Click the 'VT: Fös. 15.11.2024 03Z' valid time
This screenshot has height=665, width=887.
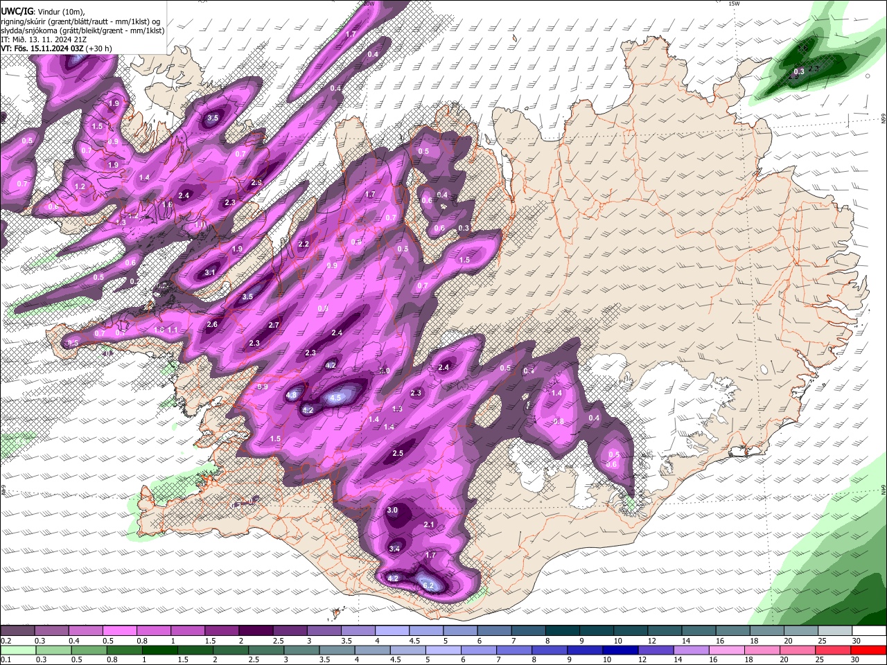[x=42, y=48]
